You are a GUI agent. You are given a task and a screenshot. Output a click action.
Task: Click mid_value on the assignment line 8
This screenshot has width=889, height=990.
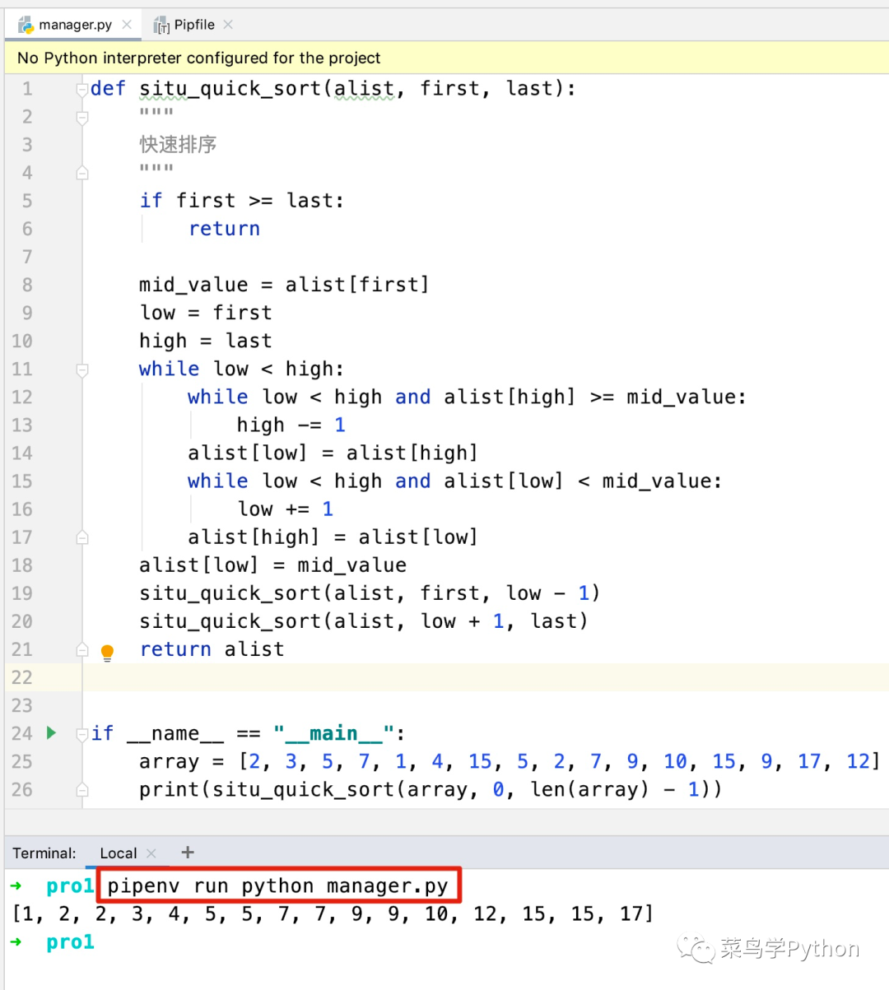click(193, 285)
